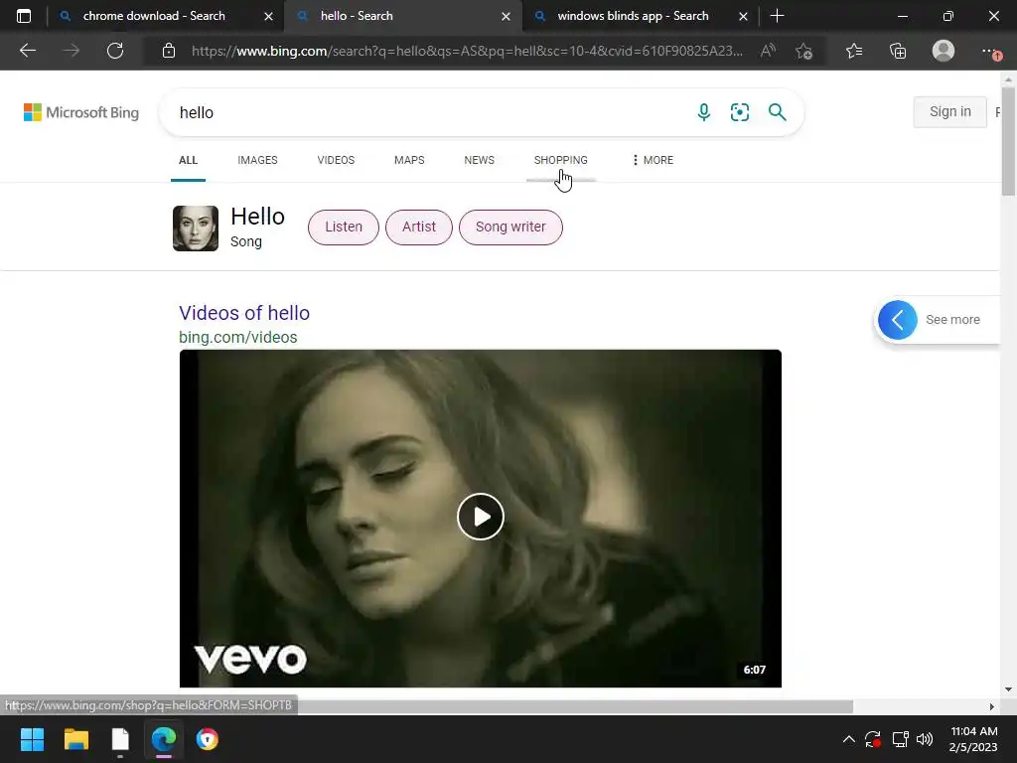Expand the MORE search categories menu
Screen dimensions: 1017x763
[x=653, y=160]
